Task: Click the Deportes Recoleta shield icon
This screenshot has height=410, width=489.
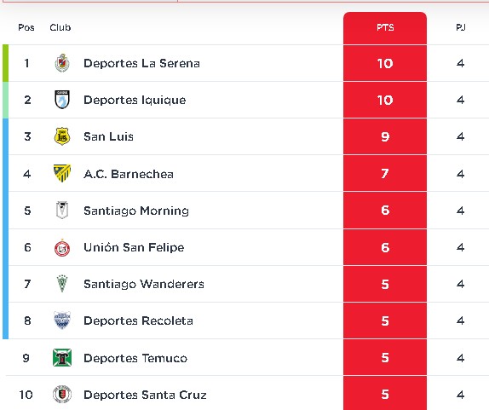Action: [x=62, y=320]
